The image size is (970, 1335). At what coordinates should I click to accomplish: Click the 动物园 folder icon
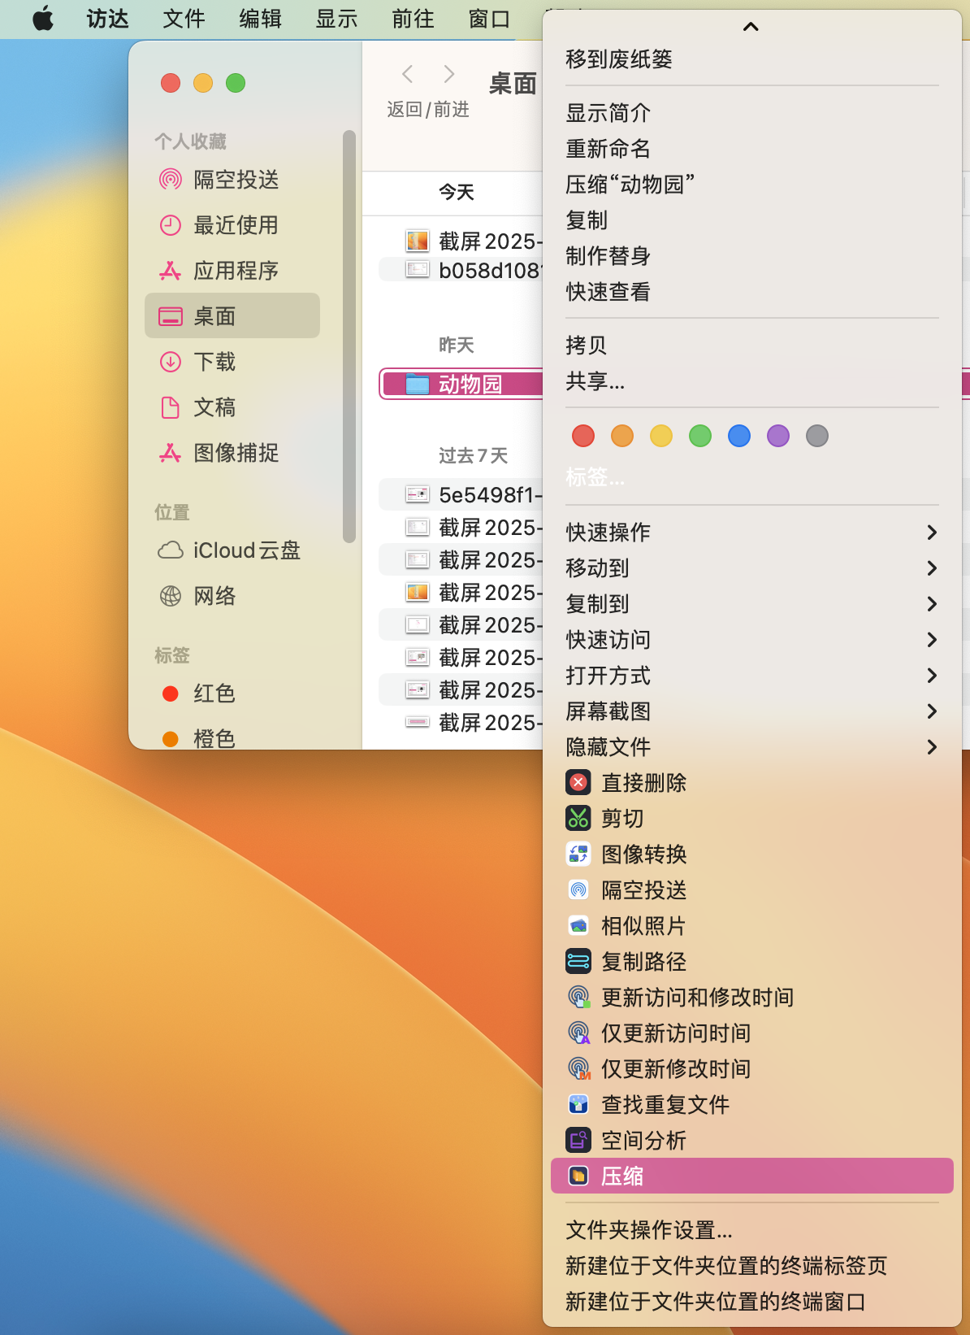(418, 384)
